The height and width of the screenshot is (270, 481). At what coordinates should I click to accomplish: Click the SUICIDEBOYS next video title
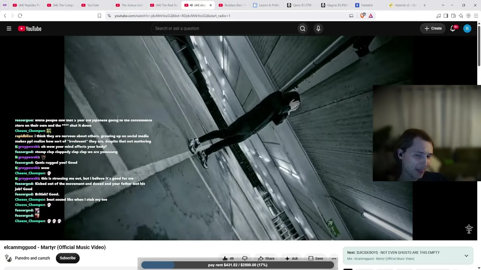pyautogui.click(x=393, y=252)
